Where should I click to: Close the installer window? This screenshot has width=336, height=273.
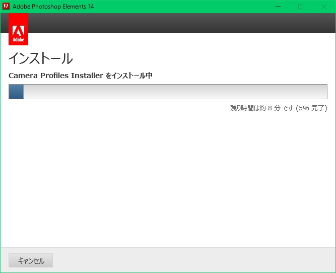click(x=323, y=7)
